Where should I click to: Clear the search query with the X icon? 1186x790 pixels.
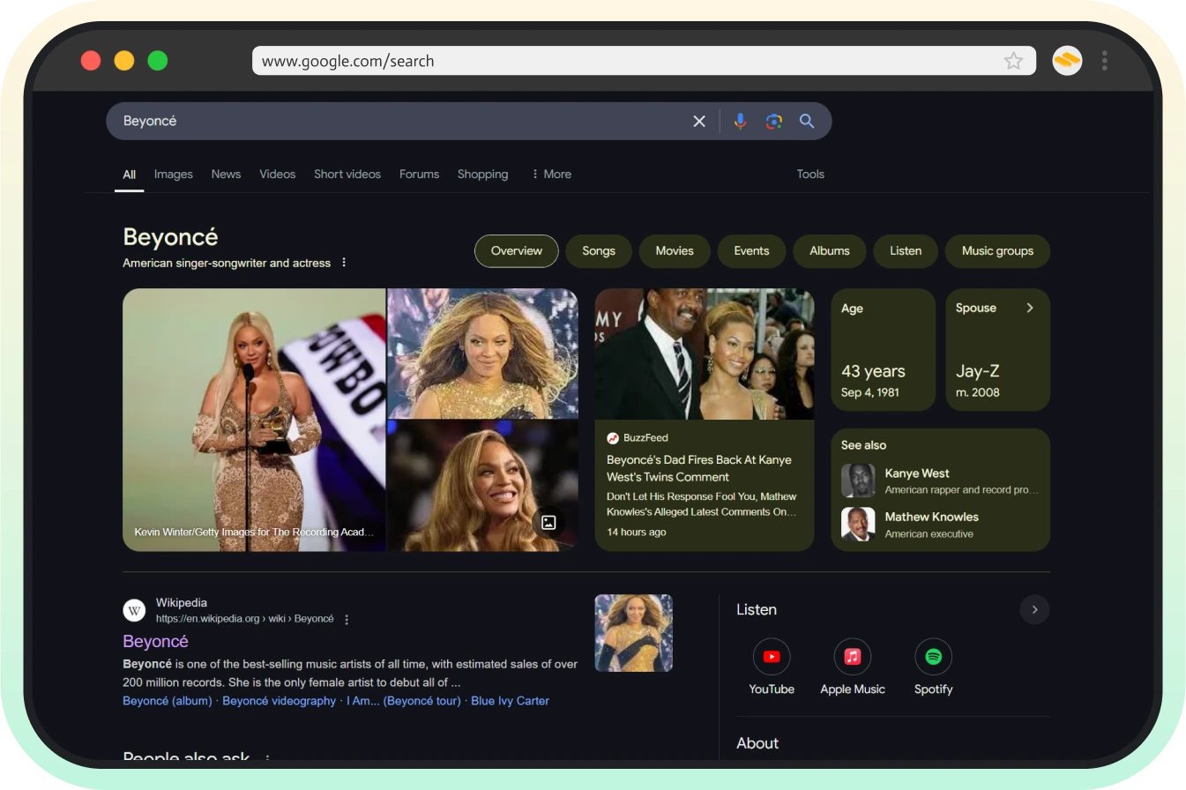699,121
